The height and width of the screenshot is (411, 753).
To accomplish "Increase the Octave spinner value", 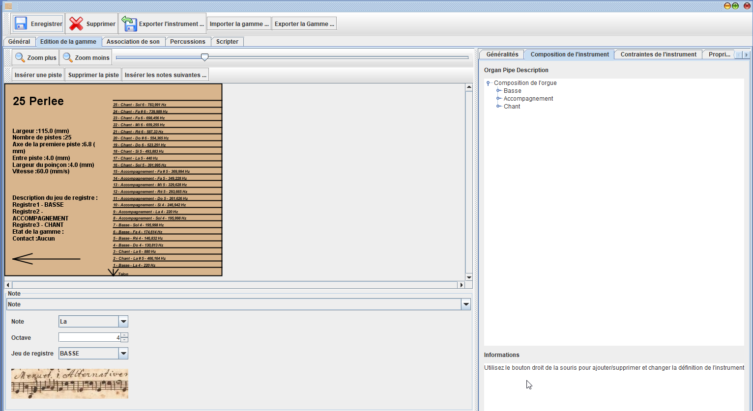I will point(124,335).
